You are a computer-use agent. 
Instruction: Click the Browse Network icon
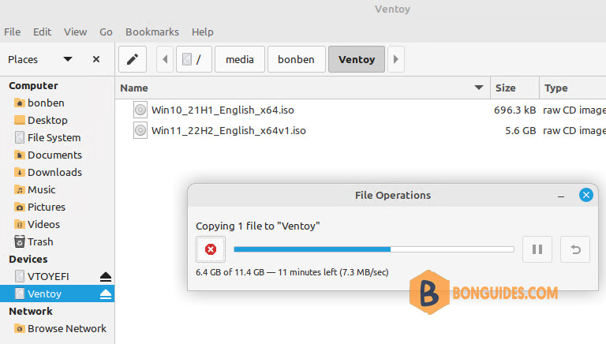coord(19,328)
